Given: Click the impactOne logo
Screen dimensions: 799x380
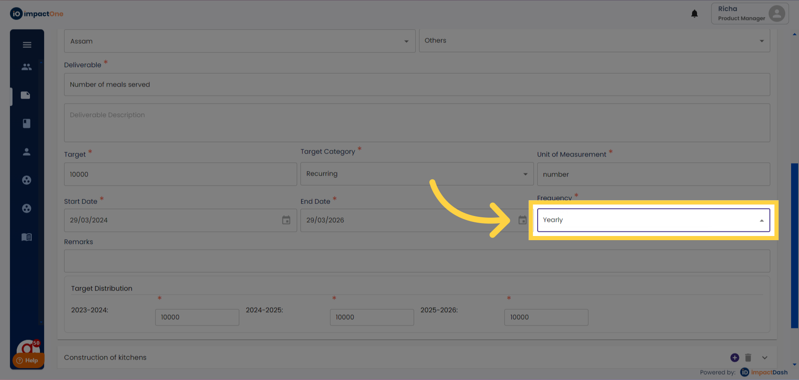Looking at the screenshot, I should coord(37,14).
